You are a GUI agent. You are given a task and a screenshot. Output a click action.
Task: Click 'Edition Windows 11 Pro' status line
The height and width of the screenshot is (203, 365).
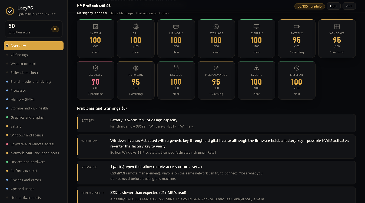click(163, 152)
